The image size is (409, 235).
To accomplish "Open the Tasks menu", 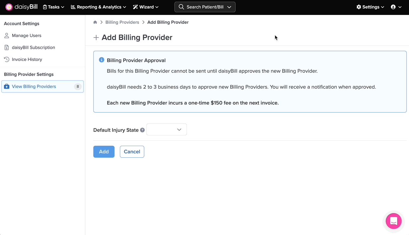I will pyautogui.click(x=53, y=7).
